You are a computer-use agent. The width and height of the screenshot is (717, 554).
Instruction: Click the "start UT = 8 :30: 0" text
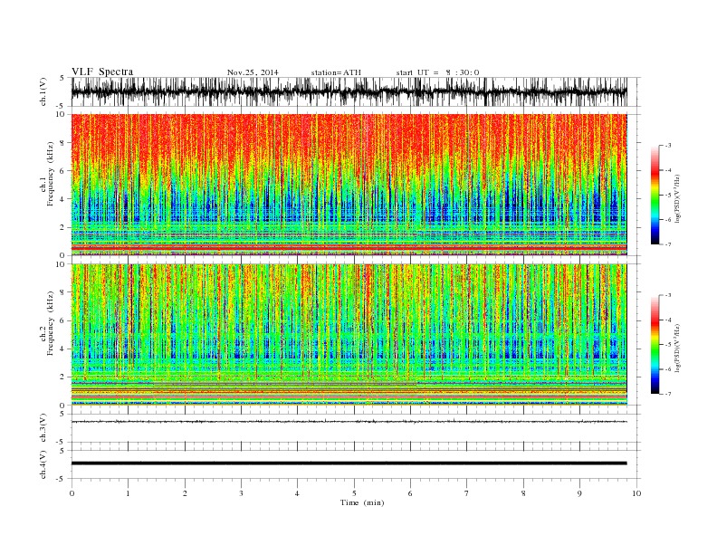tap(437, 72)
